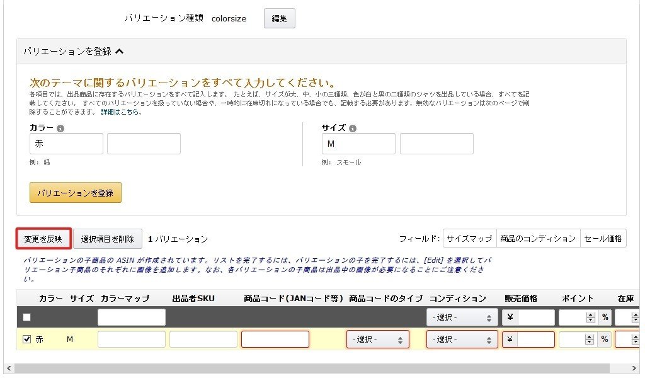Screen dimensions: 645x383
Task: Open the コンディション dropdown in the dark row
Action: pos(462,317)
